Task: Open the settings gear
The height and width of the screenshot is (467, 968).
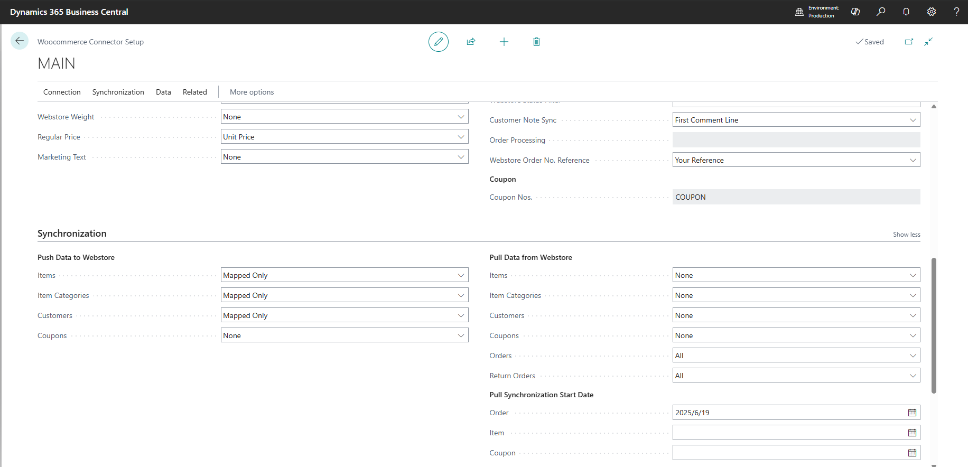Action: pos(932,12)
